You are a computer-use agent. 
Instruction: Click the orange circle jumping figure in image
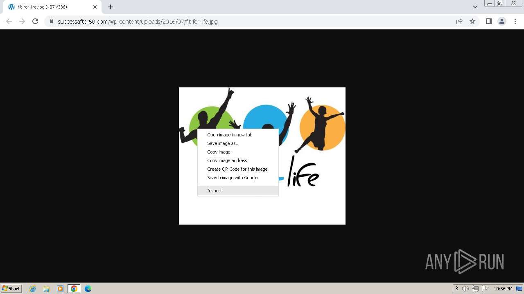[x=321, y=127]
